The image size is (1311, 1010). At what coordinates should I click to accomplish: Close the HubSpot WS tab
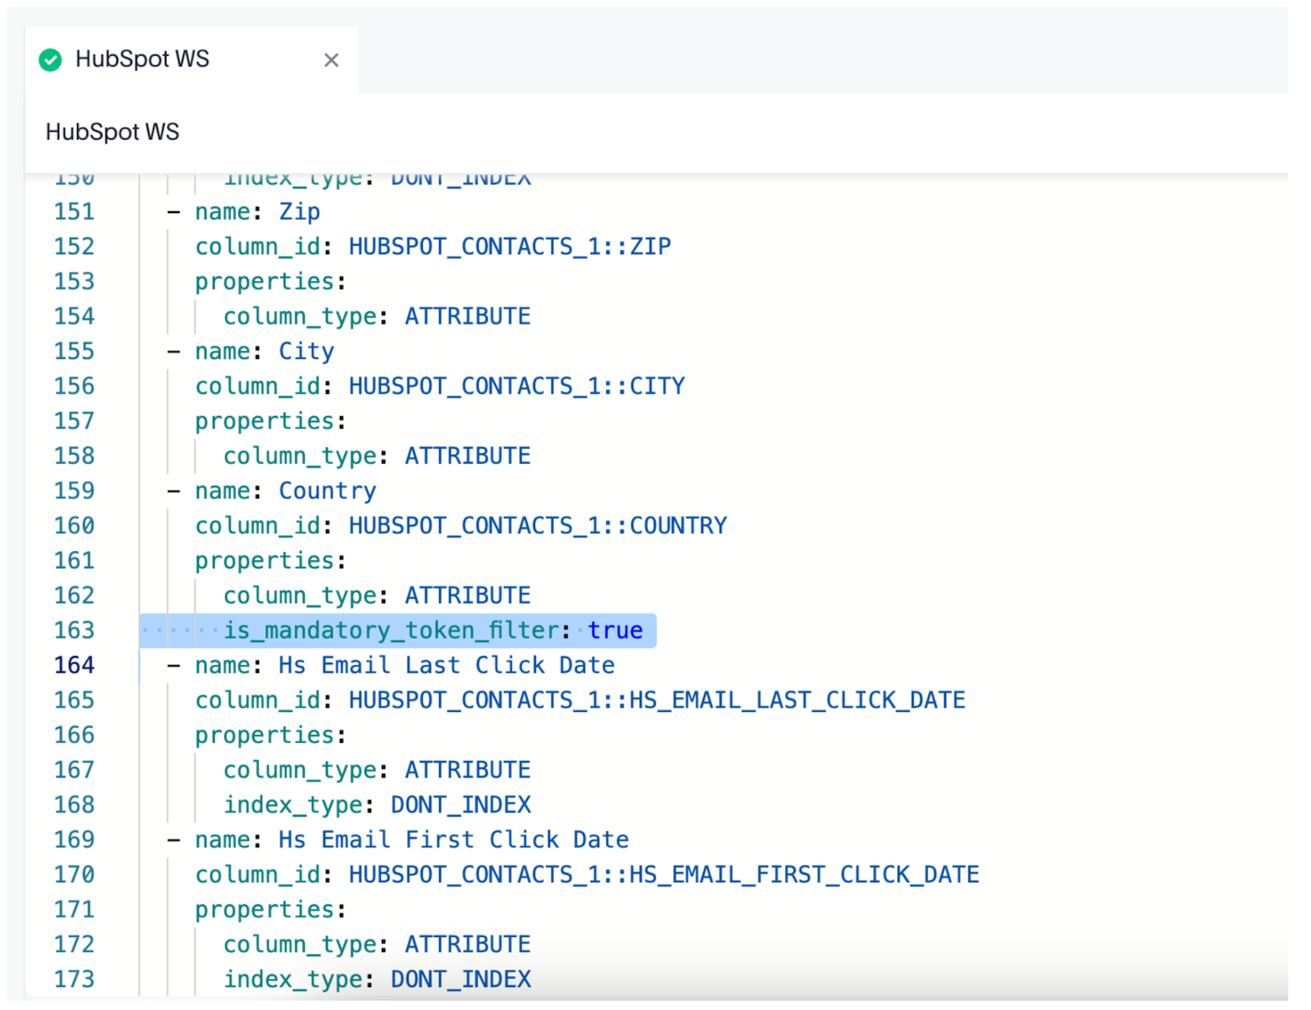click(331, 60)
